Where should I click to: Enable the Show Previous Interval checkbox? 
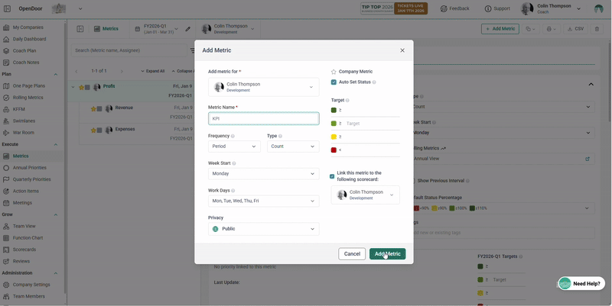413,181
